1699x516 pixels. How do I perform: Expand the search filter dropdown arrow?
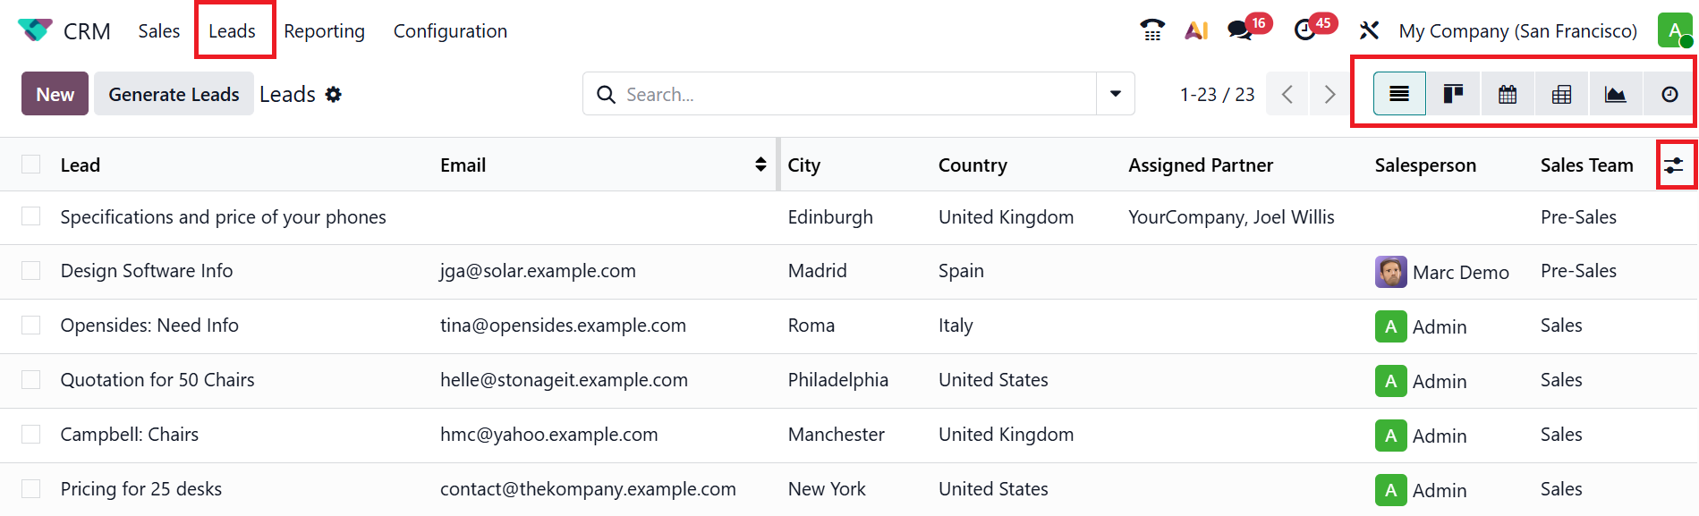(x=1116, y=94)
